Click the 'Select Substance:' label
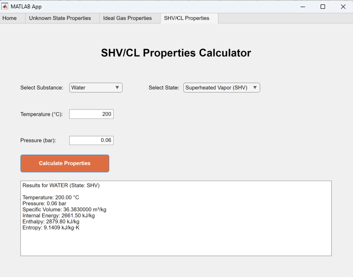This screenshot has width=353, height=277. 42,88
